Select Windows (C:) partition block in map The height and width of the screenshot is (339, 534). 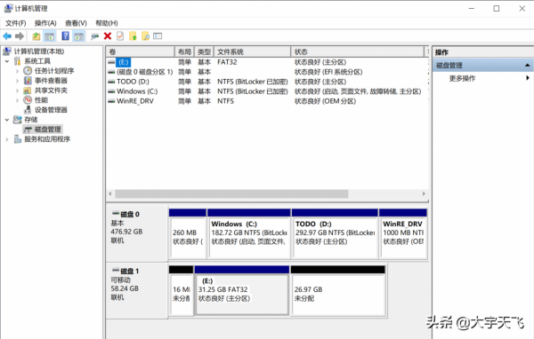click(x=249, y=234)
